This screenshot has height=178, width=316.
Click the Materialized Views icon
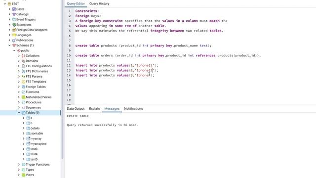pos(23,97)
